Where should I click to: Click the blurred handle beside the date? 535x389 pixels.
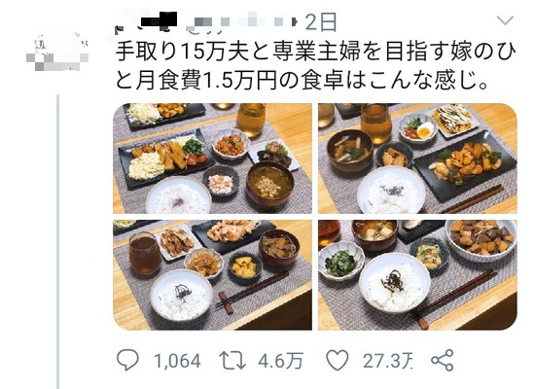point(239,21)
